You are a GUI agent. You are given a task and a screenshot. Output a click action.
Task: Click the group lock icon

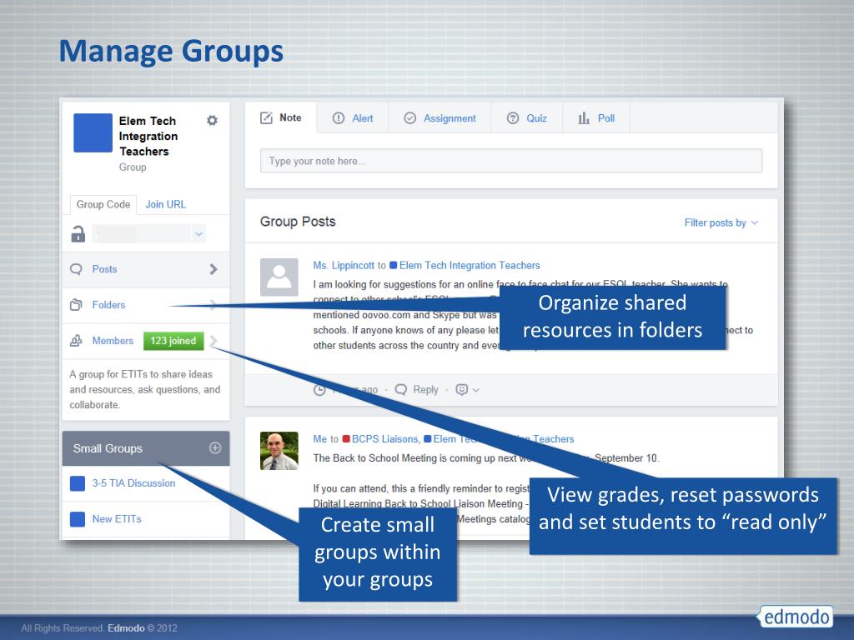pyautogui.click(x=78, y=234)
